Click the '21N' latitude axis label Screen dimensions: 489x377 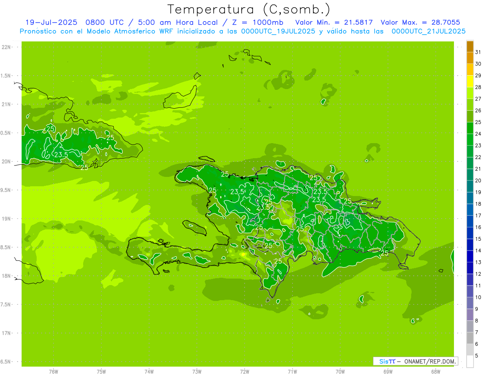(6, 105)
